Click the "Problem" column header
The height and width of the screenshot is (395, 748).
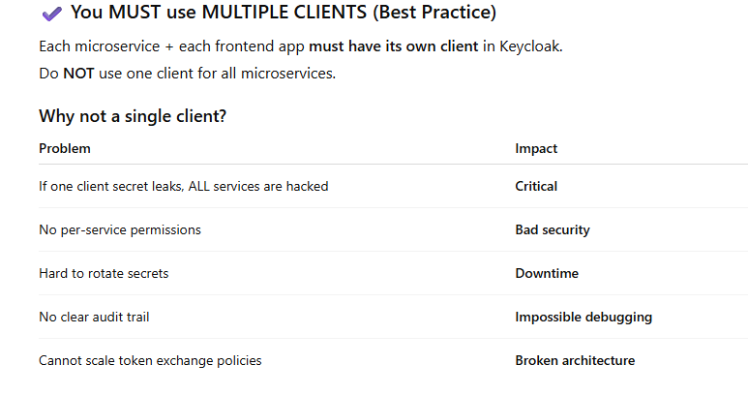pyautogui.click(x=65, y=148)
